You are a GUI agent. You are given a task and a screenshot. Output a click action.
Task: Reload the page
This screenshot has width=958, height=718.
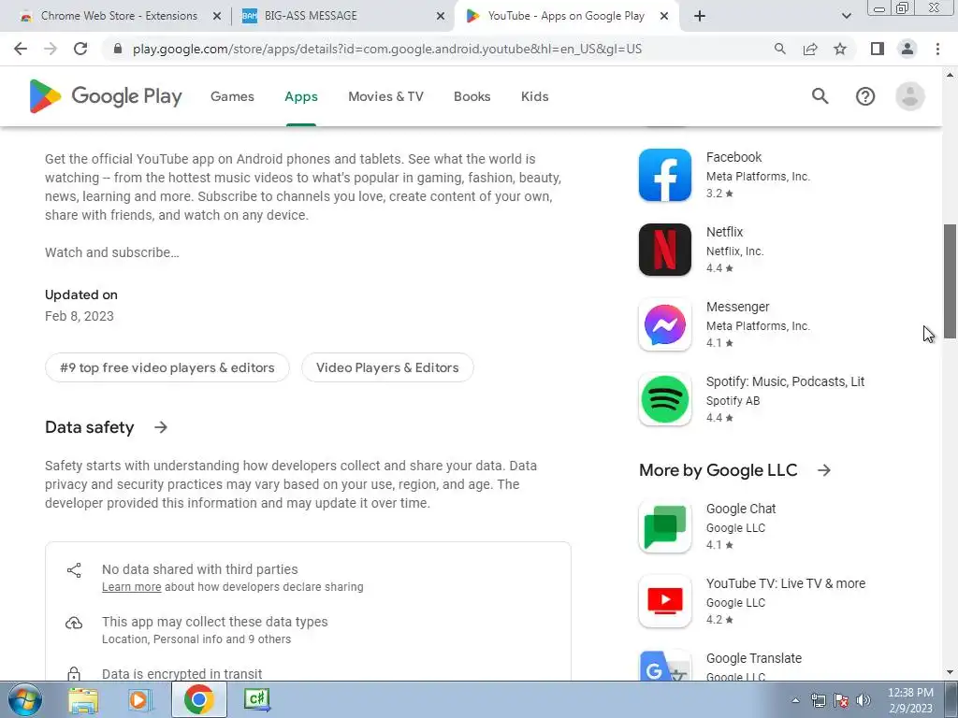(x=80, y=49)
